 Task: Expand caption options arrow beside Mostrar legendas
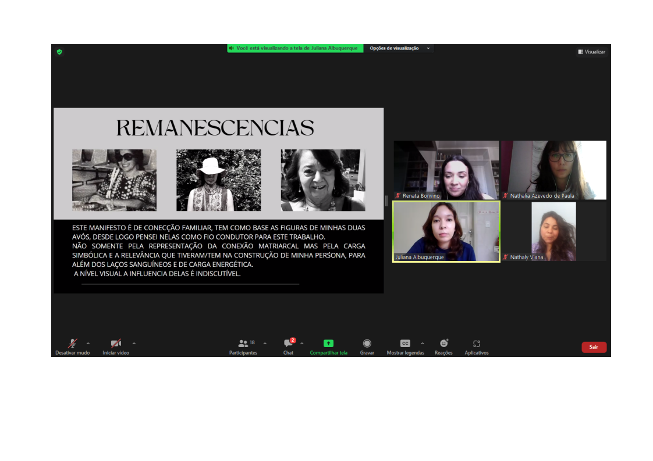click(423, 343)
